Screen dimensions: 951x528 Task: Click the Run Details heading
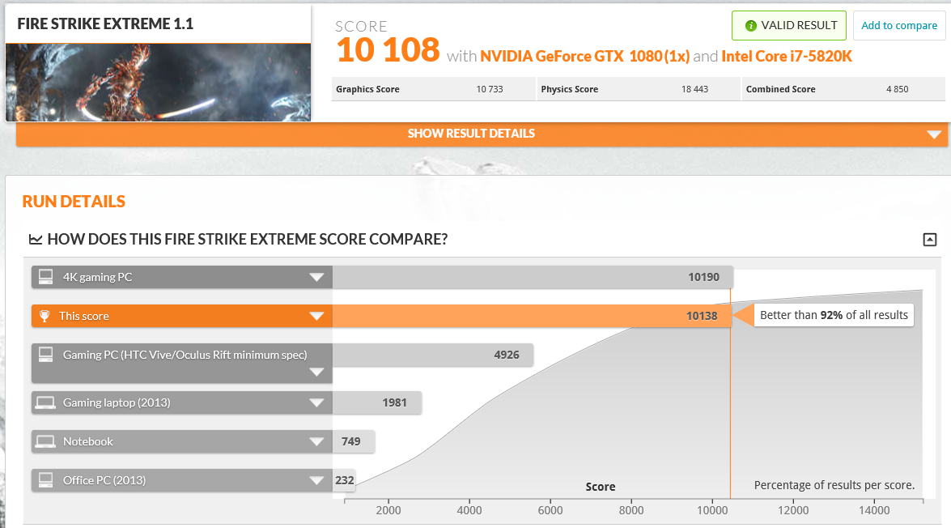[x=74, y=202]
